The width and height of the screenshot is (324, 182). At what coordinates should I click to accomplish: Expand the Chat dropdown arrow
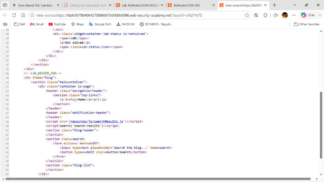(x=320, y=15)
